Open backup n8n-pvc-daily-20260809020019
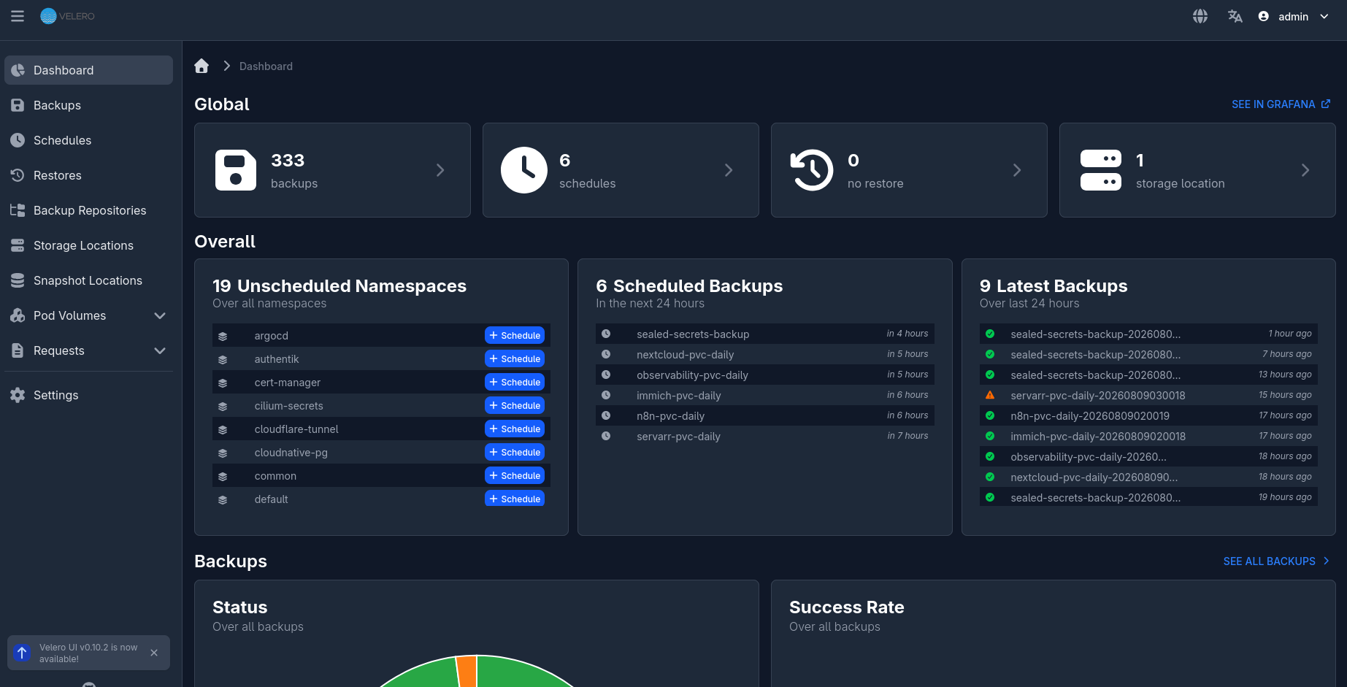This screenshot has height=687, width=1347. pos(1148,415)
